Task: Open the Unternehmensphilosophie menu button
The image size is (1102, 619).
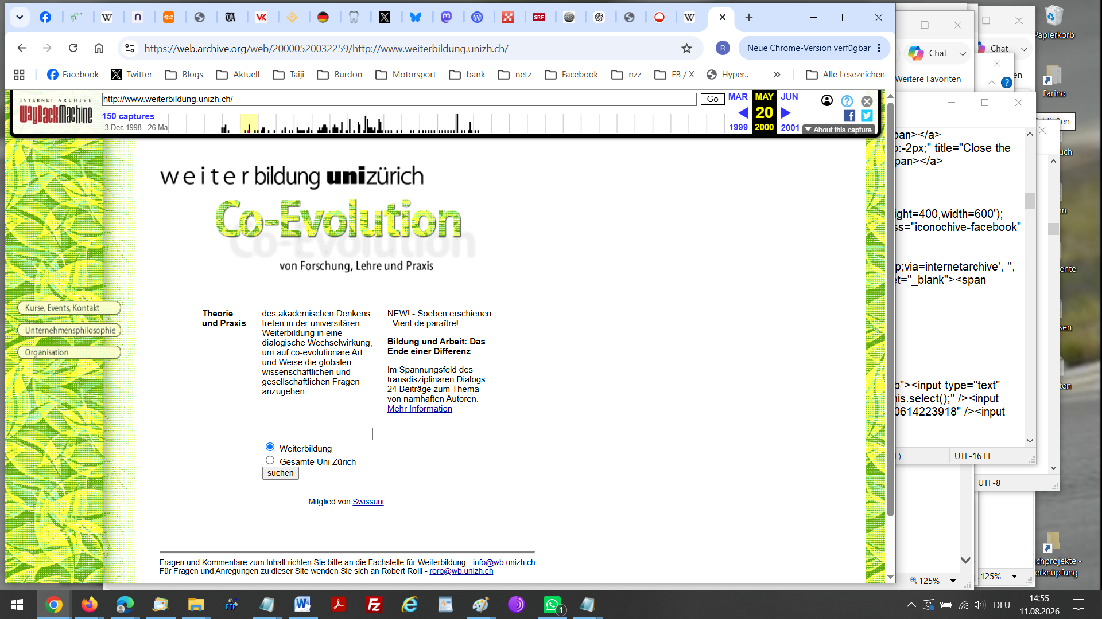Action: click(69, 330)
